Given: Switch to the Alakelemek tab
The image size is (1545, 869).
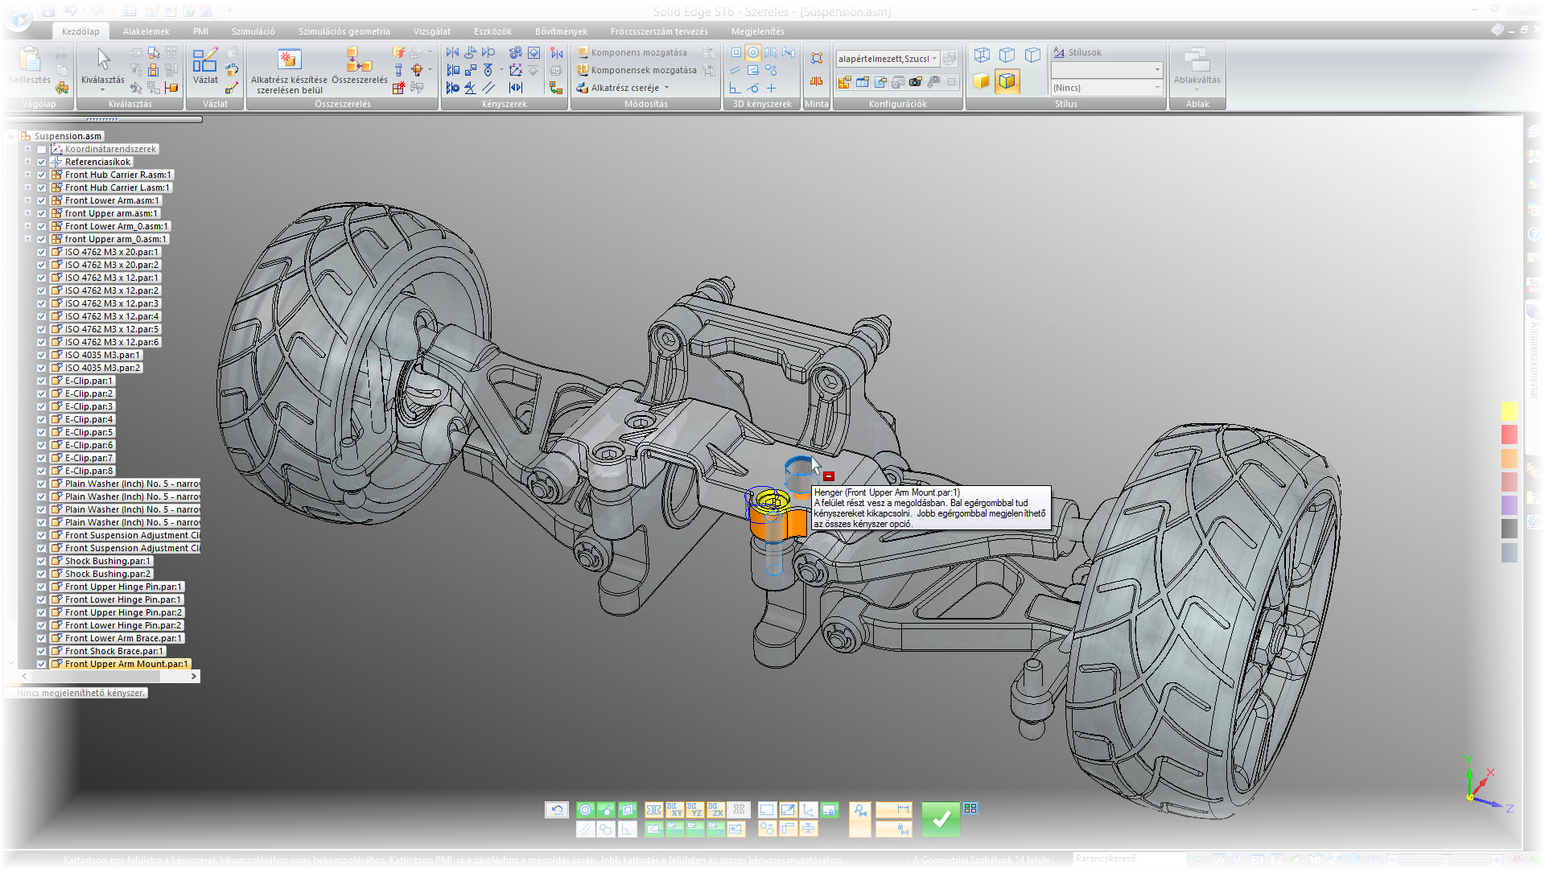Looking at the screenshot, I should tap(146, 31).
